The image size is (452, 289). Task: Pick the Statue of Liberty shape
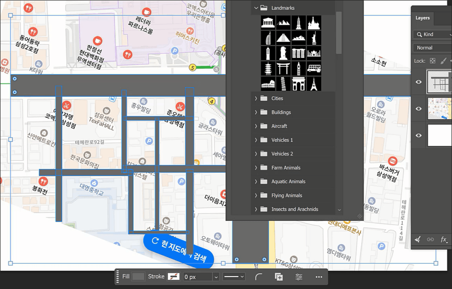coord(314,38)
